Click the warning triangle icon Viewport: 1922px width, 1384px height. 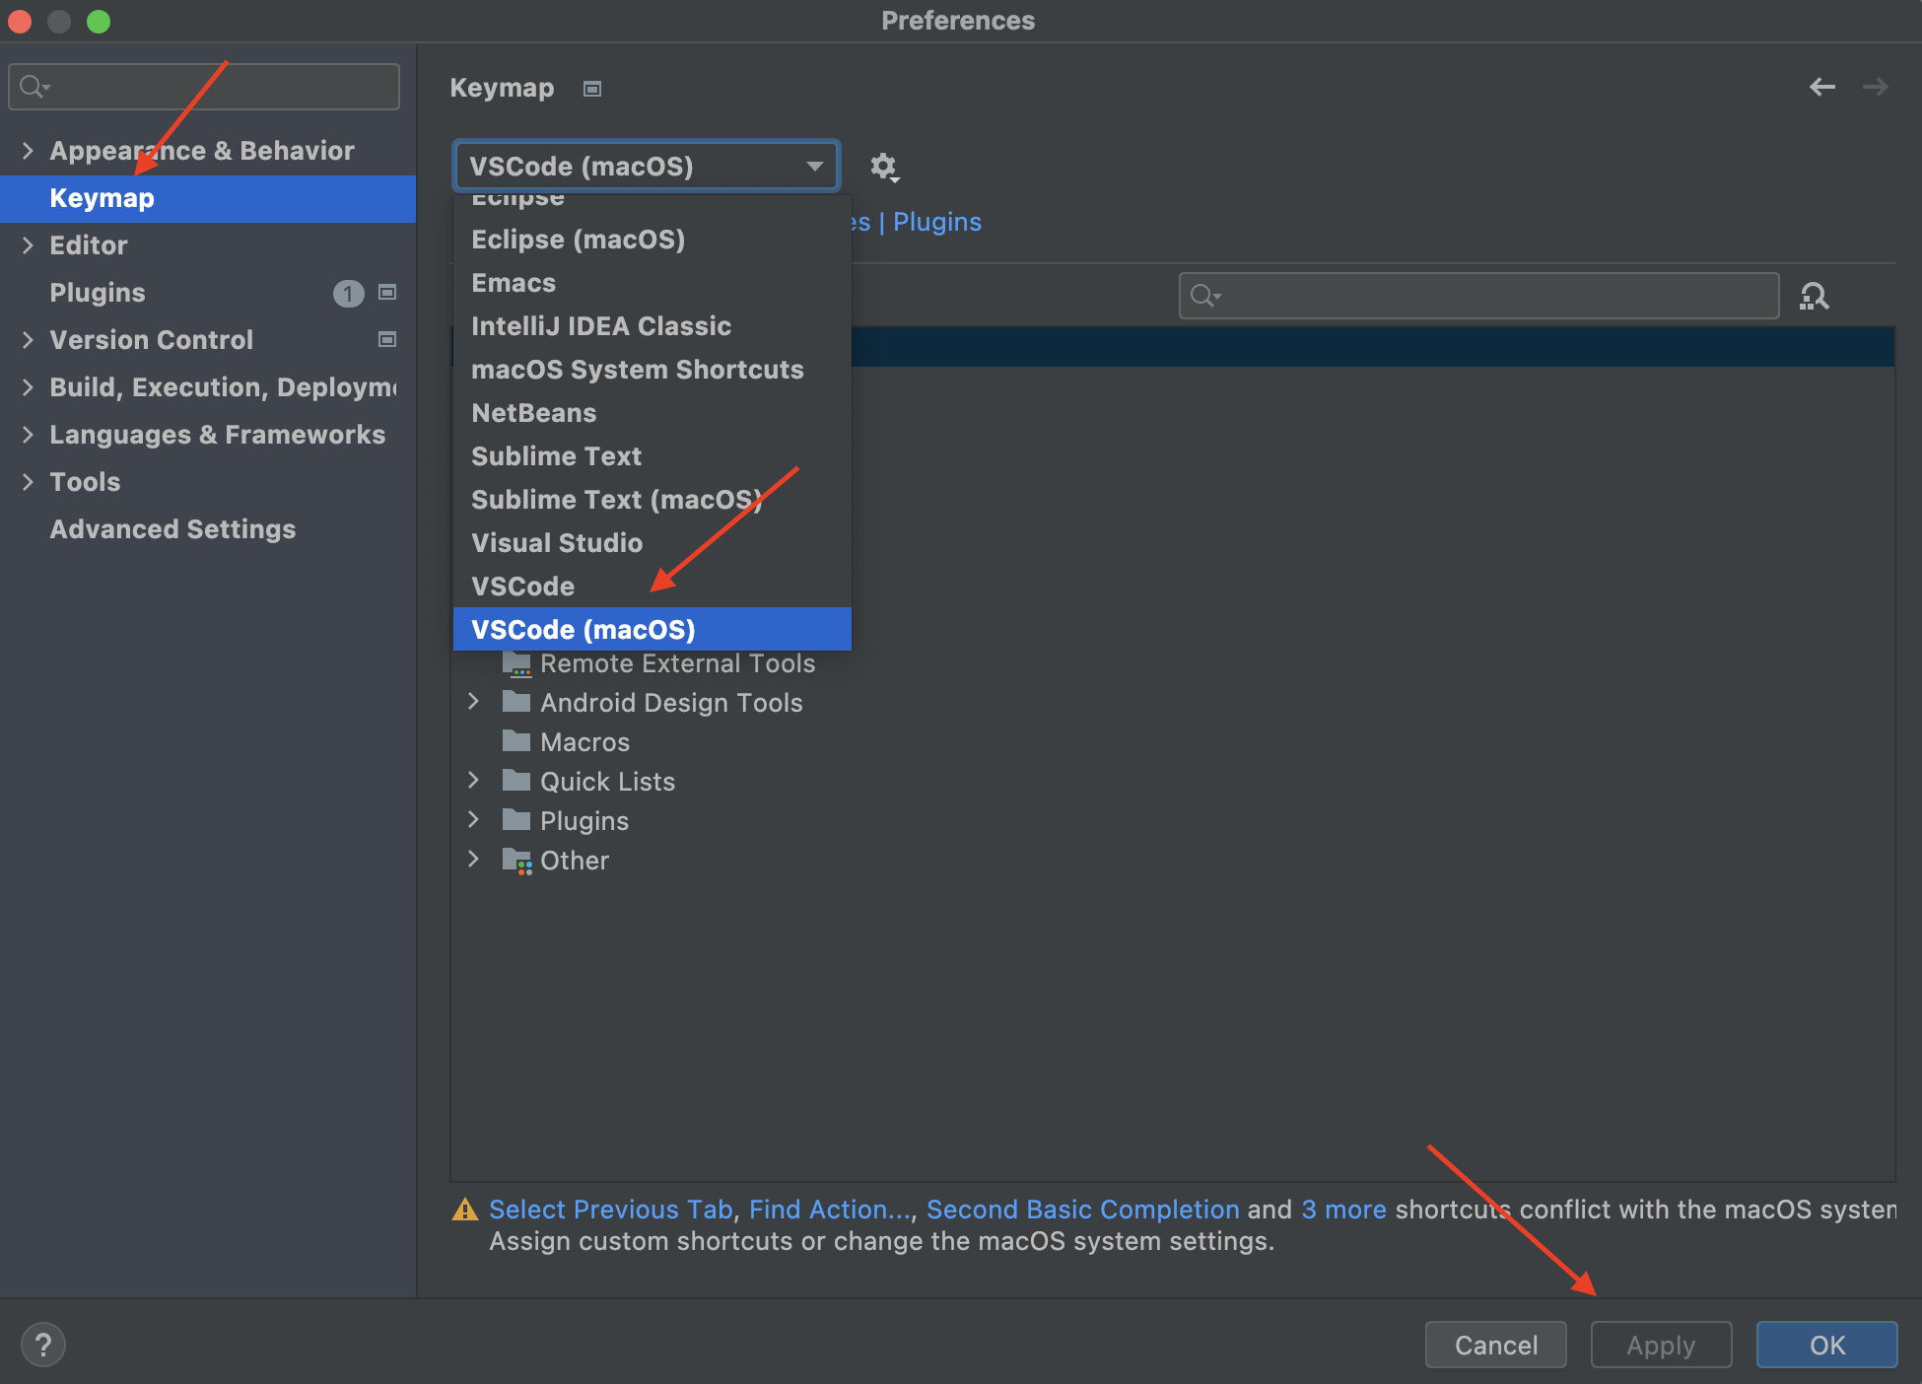coord(464,1210)
